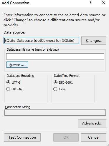The height and width of the screenshot is (146, 109).
Task: Click the Data source label
Action: point(14,32)
